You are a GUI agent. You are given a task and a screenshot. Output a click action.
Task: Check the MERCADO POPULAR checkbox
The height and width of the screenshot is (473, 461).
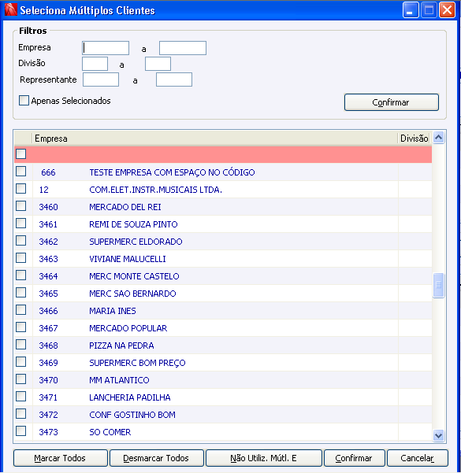coord(20,327)
